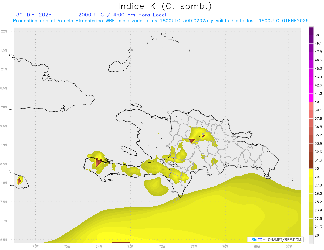The height and width of the screenshot is (250, 324).
Task: Click the 70W longitude label
Action: (x=225, y=246)
